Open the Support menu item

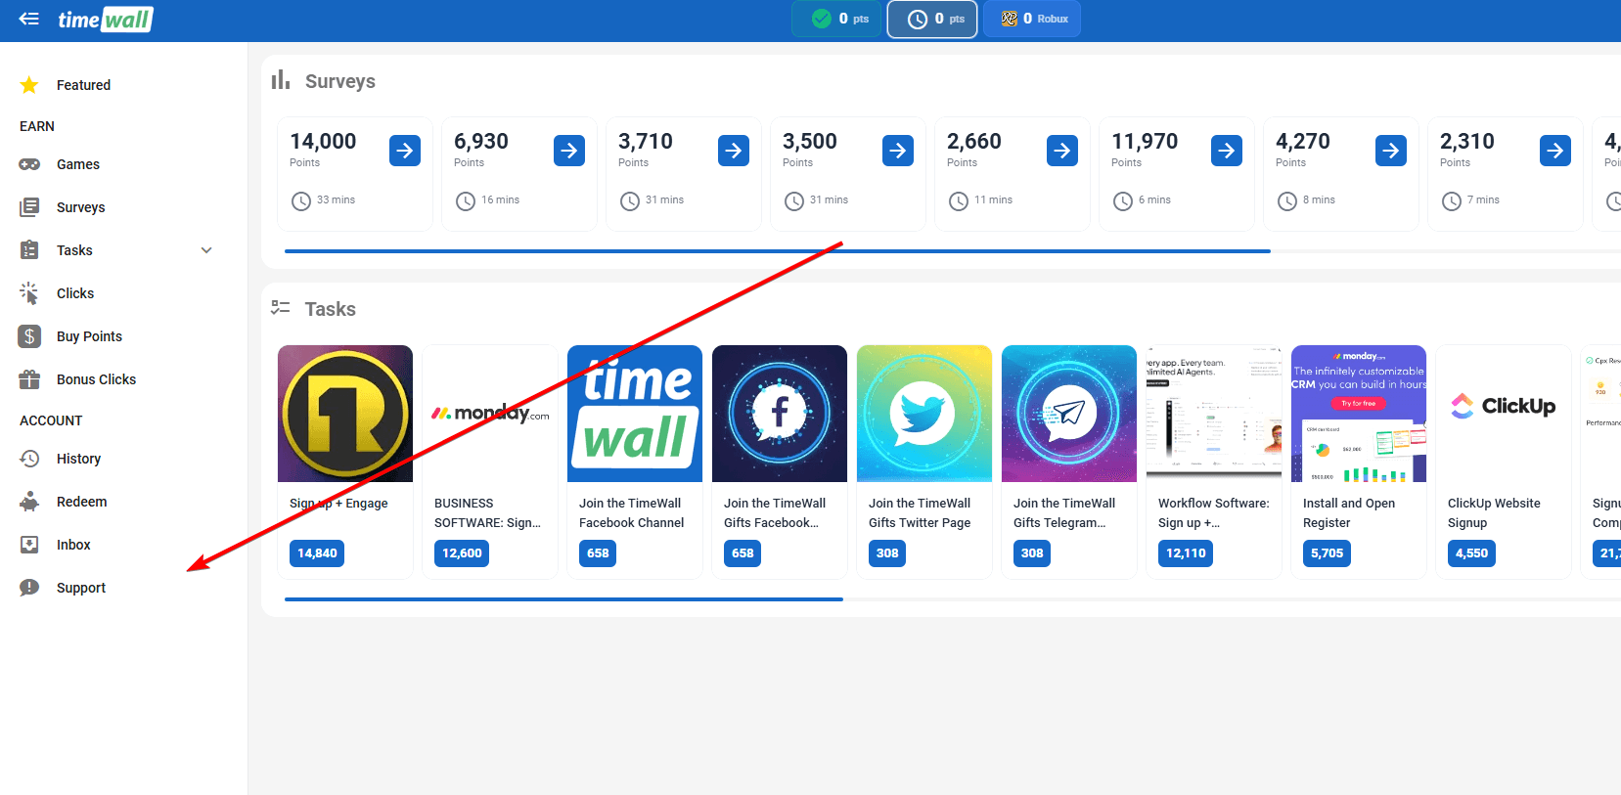pos(81,588)
